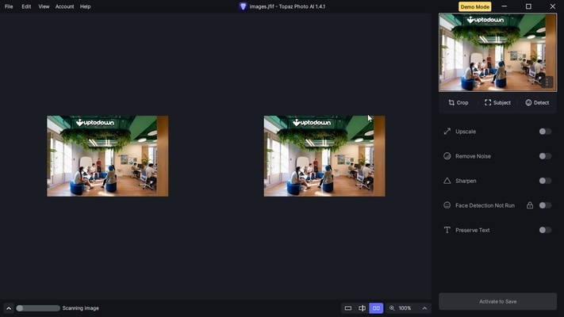Click the lock icon beside Face Detection
The height and width of the screenshot is (317, 564).
(x=530, y=205)
